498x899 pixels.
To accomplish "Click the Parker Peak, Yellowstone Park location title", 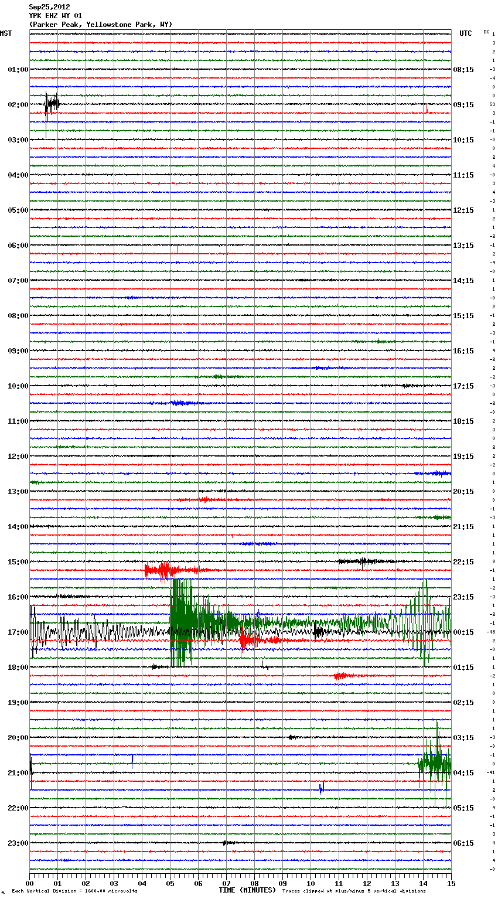I will [x=101, y=25].
